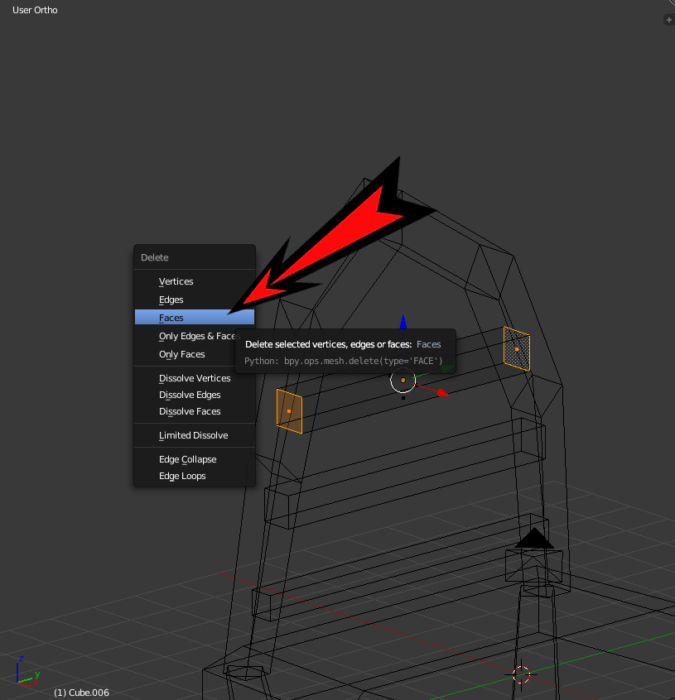Click the red X axis manipulator arrow
This screenshot has height=700, width=675.
(441, 393)
